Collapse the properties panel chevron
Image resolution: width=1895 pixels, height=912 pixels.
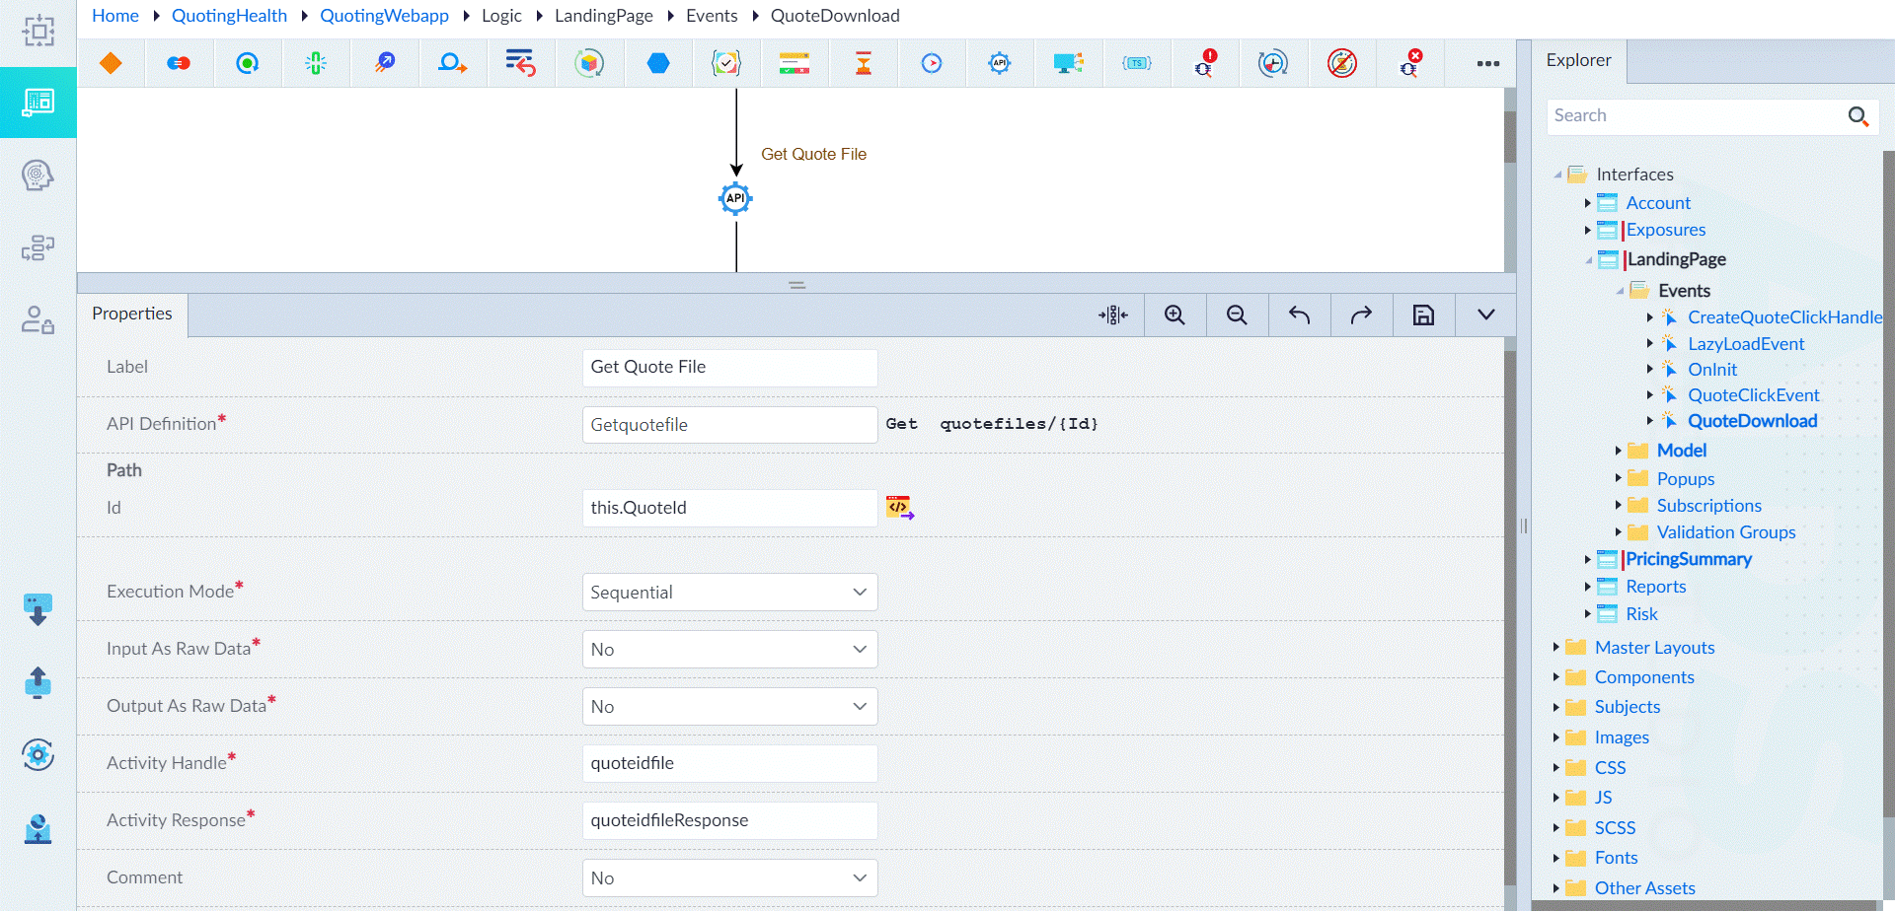[1485, 315]
